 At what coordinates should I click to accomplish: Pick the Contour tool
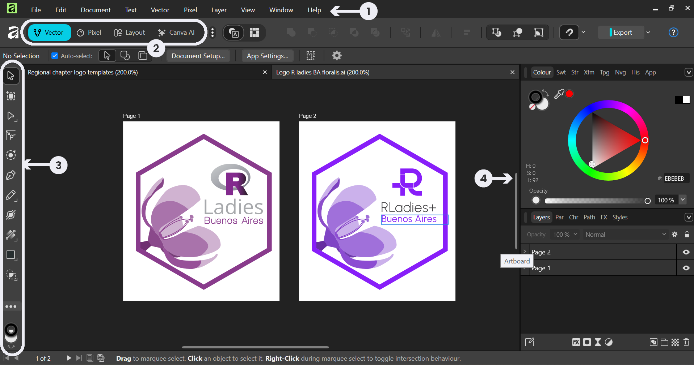click(11, 155)
